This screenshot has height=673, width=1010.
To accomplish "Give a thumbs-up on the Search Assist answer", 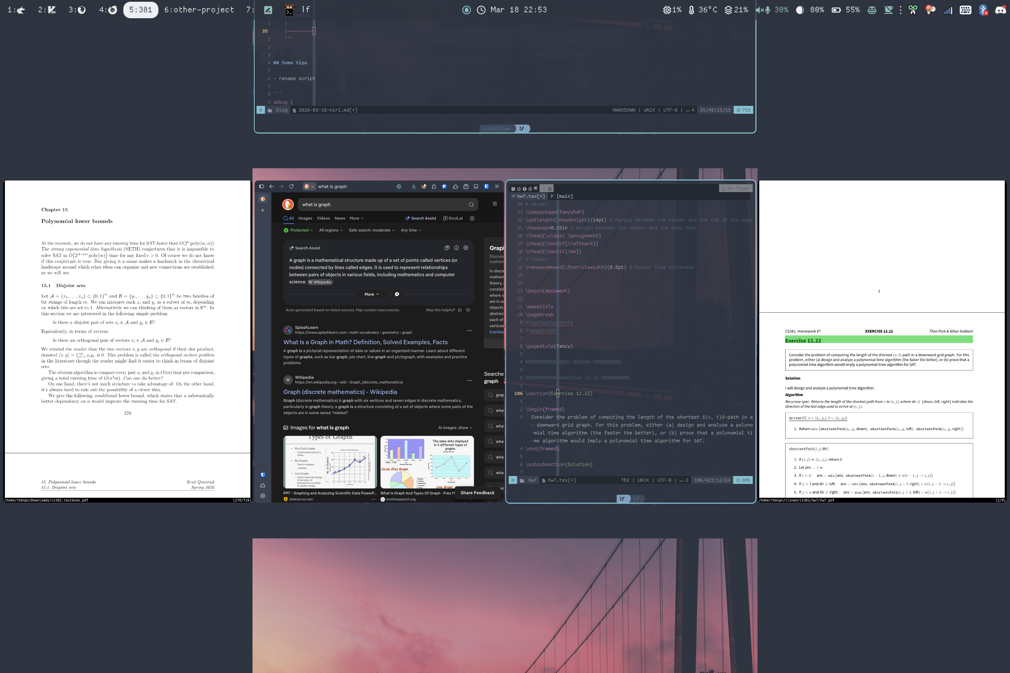I will 459,310.
